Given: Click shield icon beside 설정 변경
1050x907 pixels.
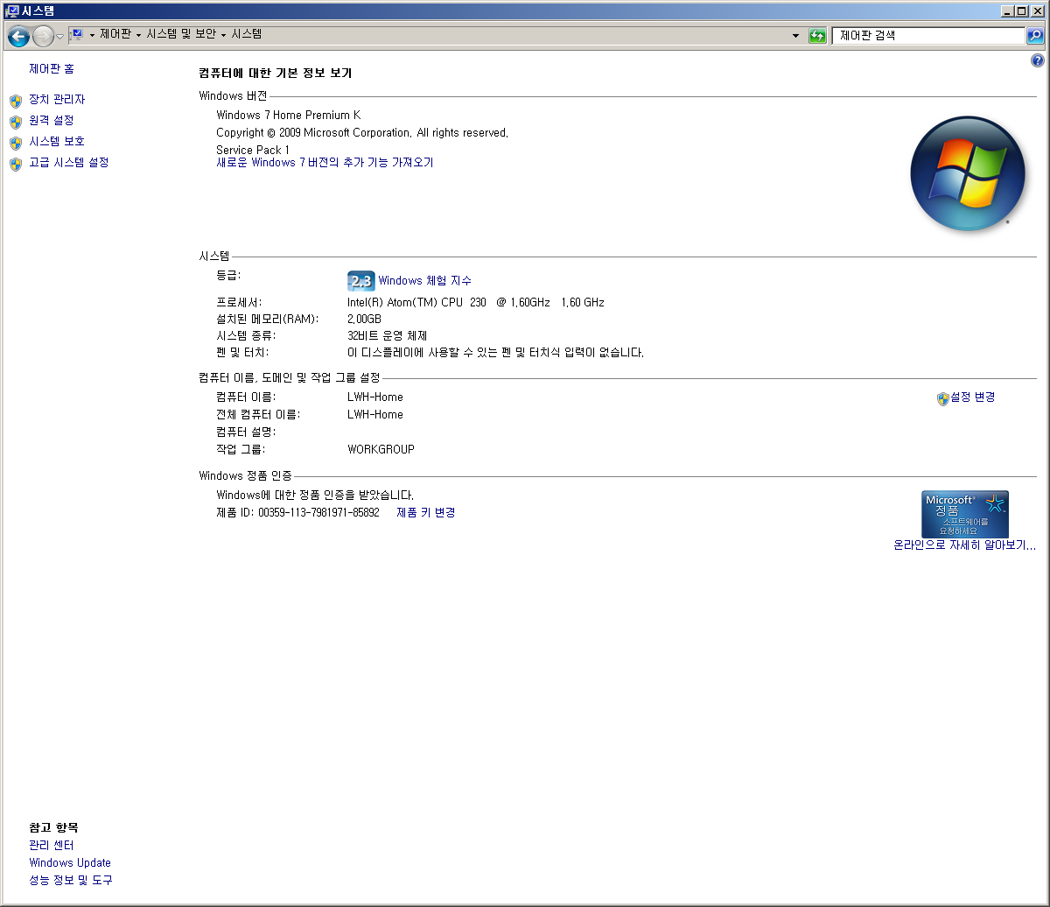Looking at the screenshot, I should click(x=942, y=398).
